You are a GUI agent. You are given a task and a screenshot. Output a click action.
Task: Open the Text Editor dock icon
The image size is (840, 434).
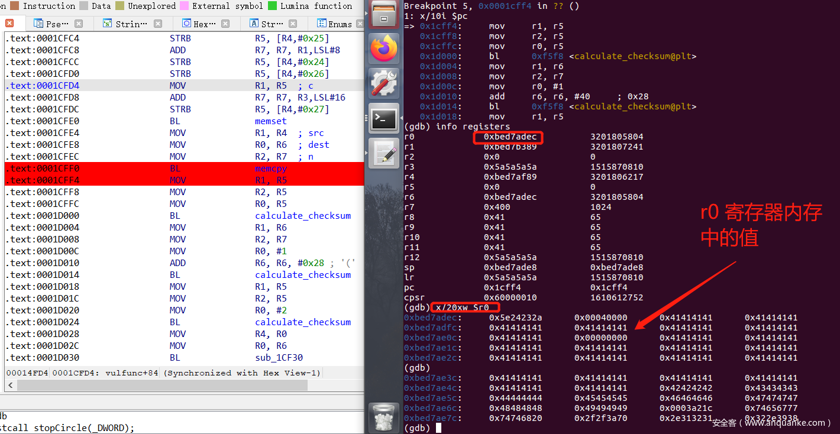point(385,154)
